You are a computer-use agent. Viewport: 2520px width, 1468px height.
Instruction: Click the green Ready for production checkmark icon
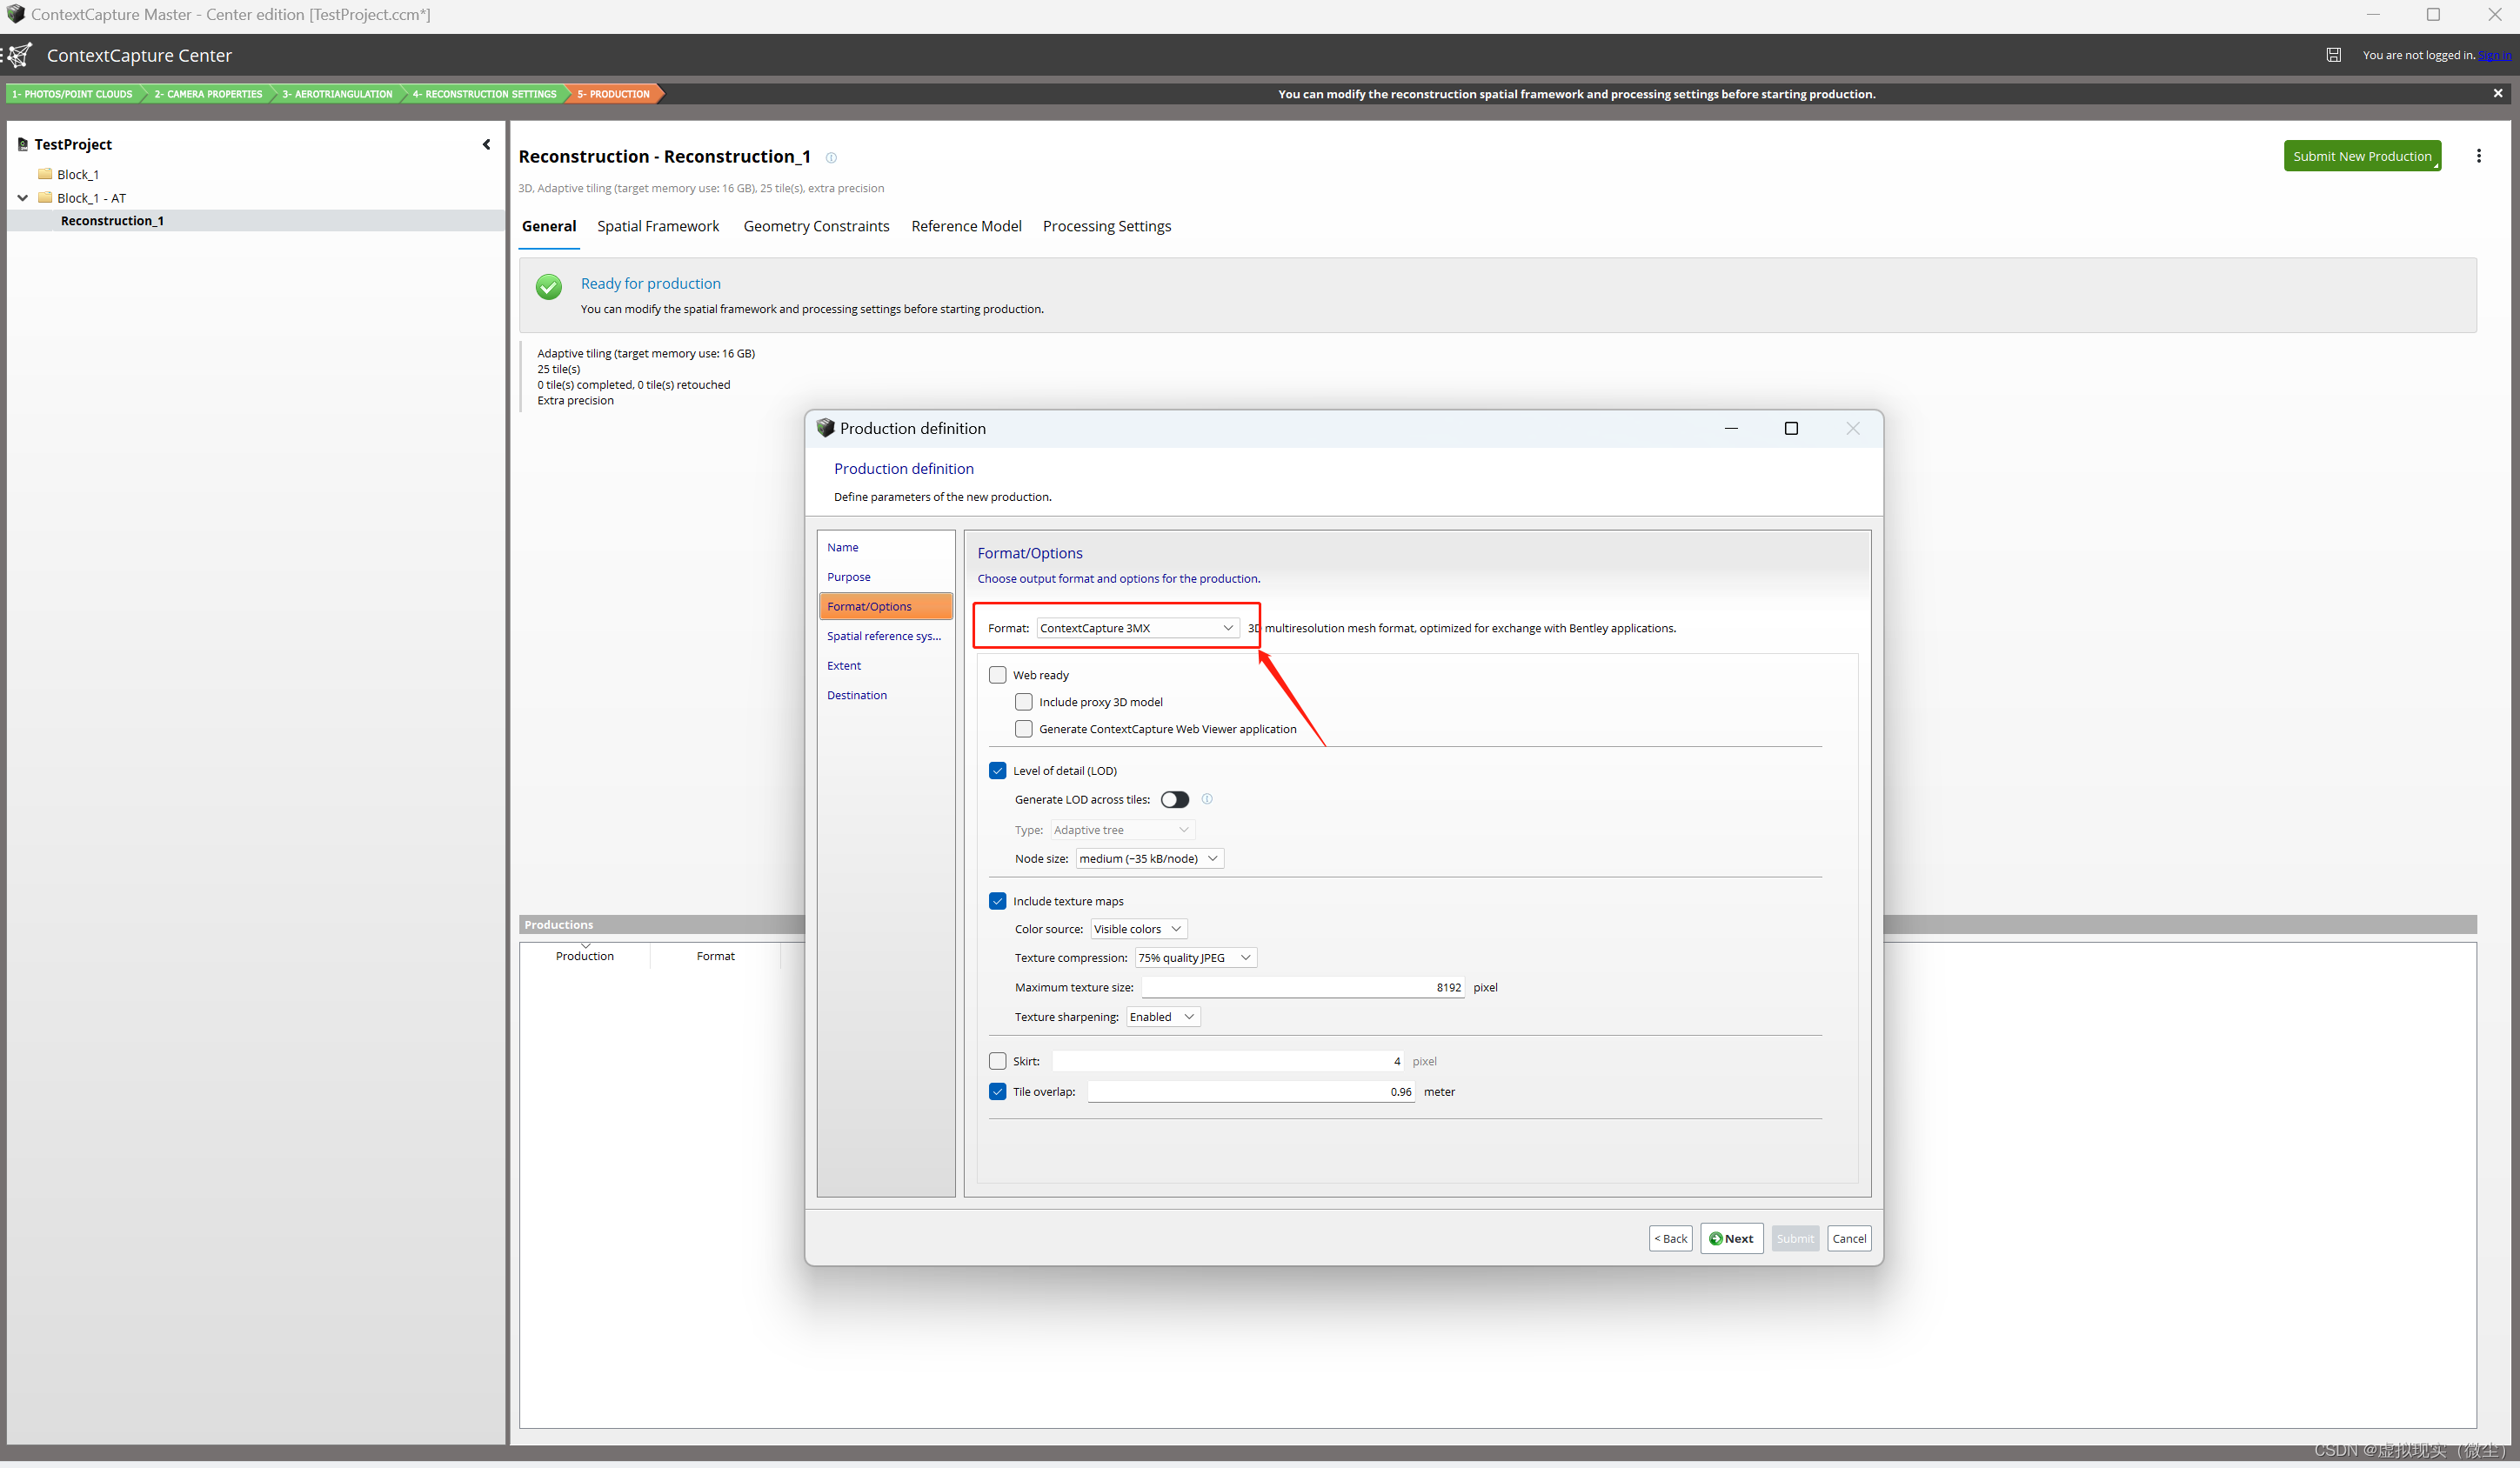point(548,287)
